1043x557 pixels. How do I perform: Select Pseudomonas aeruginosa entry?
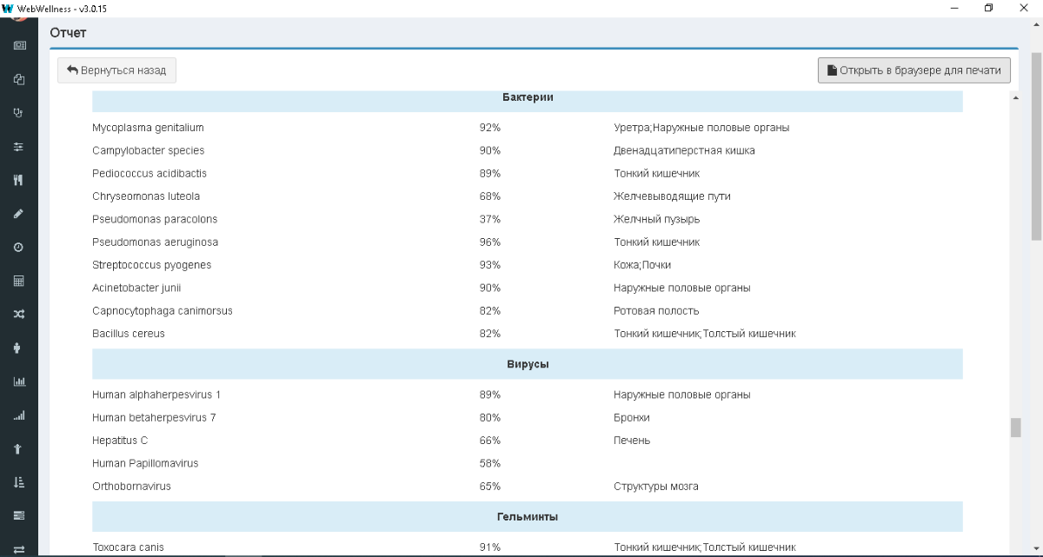156,242
